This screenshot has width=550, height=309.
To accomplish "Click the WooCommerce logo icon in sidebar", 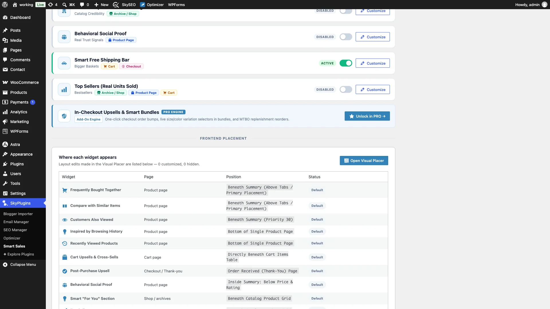I will click(x=5, y=82).
